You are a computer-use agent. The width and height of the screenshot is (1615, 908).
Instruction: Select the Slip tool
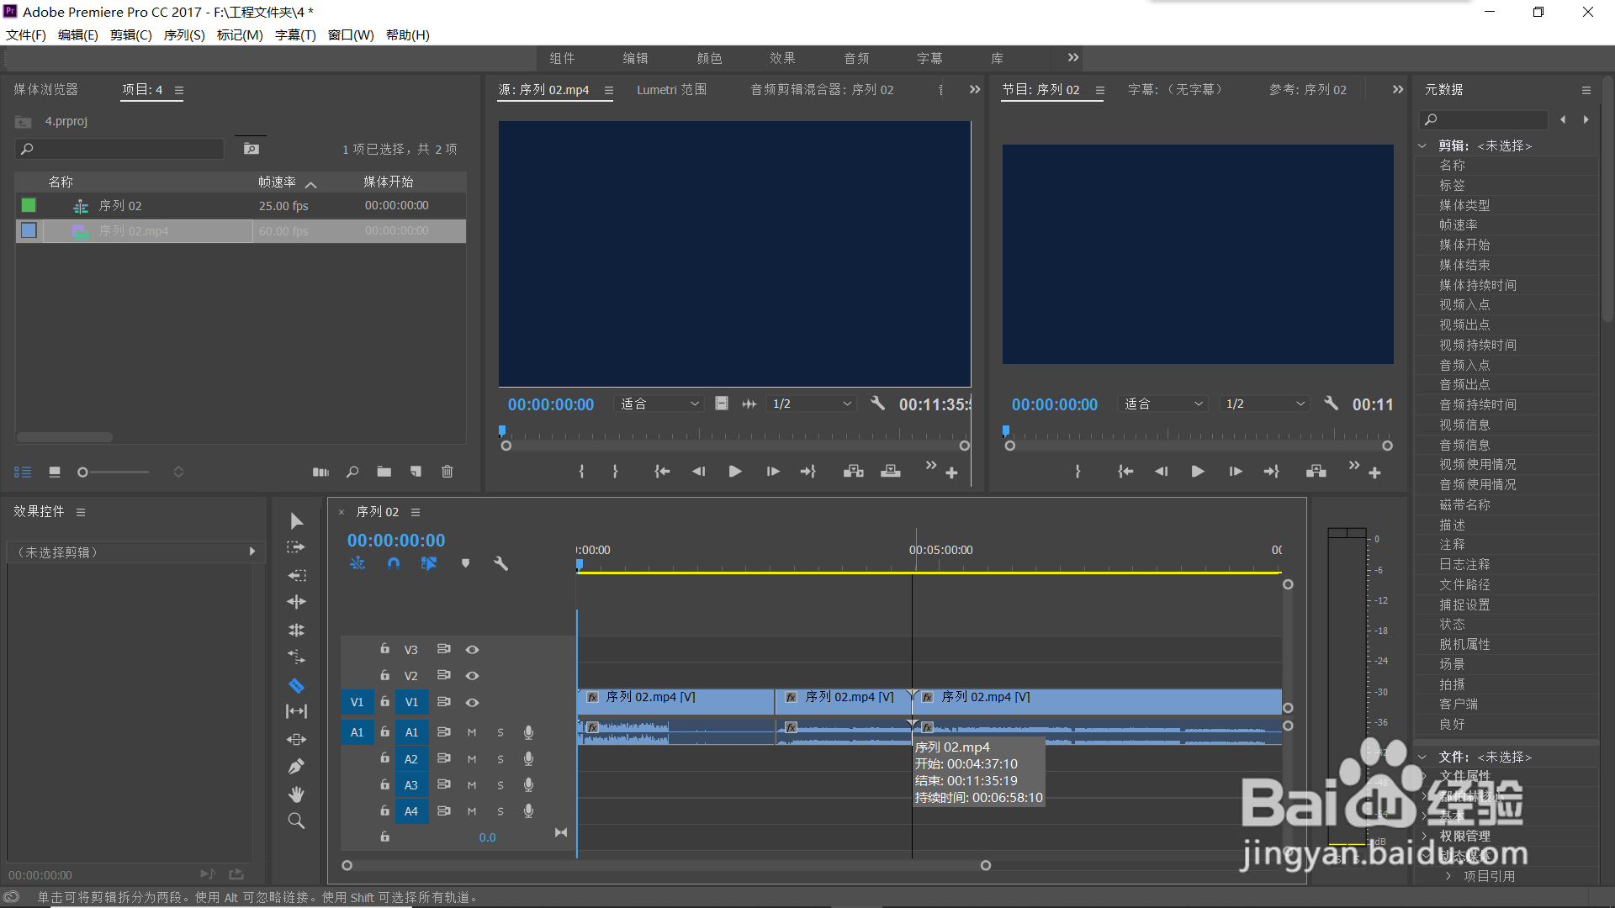(296, 711)
